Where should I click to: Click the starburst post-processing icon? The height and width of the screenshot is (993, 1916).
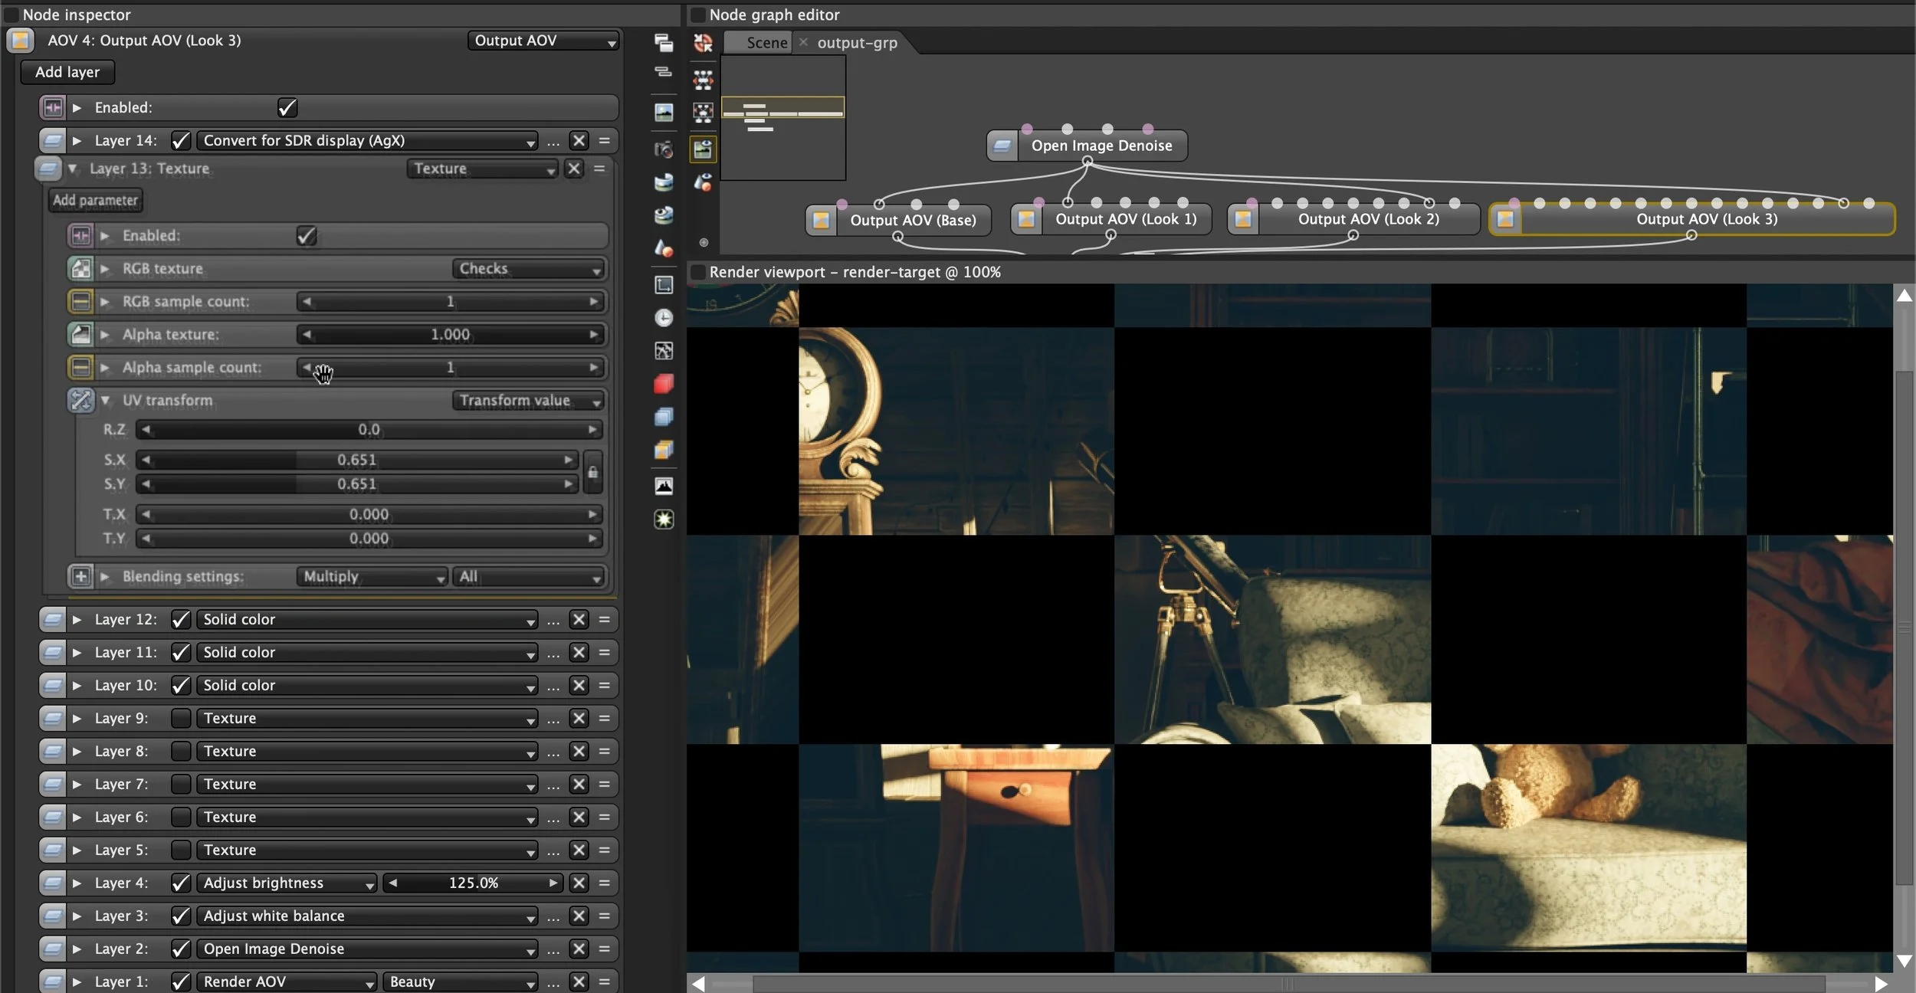click(x=664, y=519)
